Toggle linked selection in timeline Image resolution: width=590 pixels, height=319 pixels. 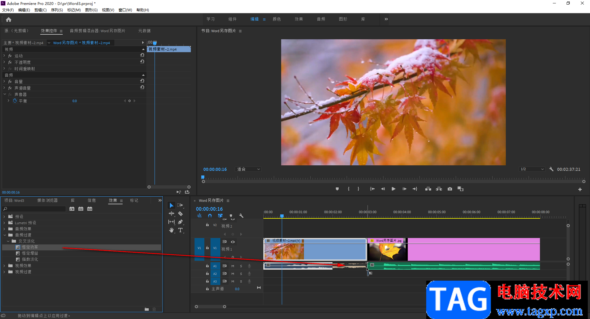point(220,216)
